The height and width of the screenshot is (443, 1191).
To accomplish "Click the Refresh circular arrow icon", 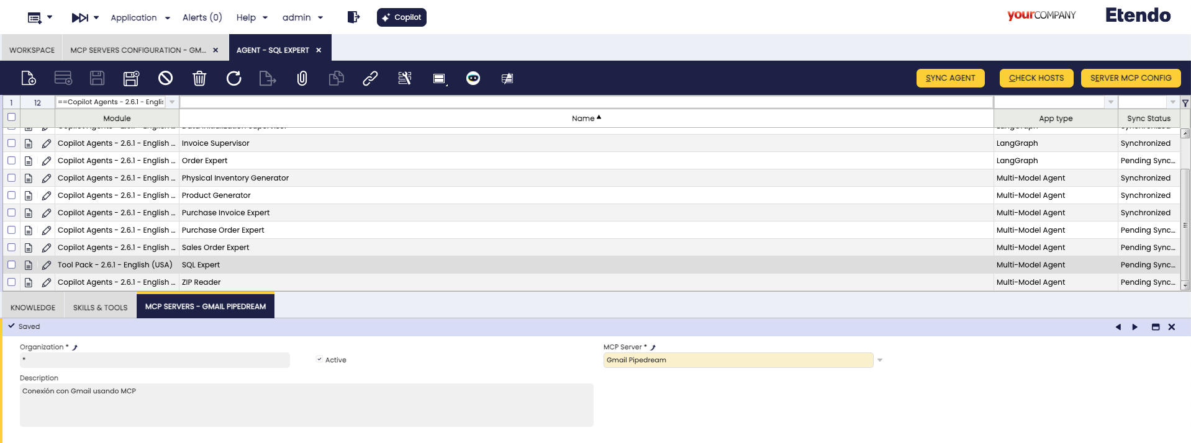I will pos(233,78).
